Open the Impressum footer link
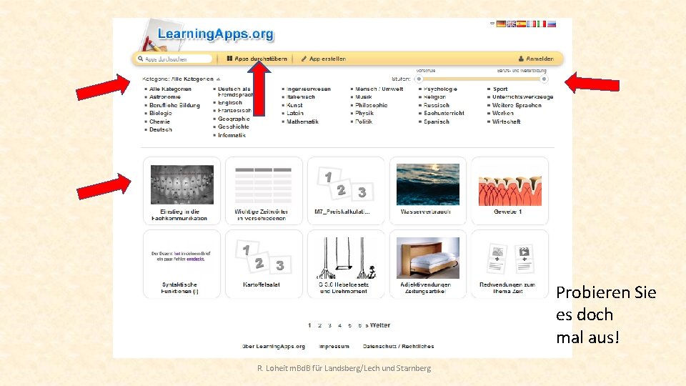Screen dimensions: 686x386 pyautogui.click(x=334, y=346)
